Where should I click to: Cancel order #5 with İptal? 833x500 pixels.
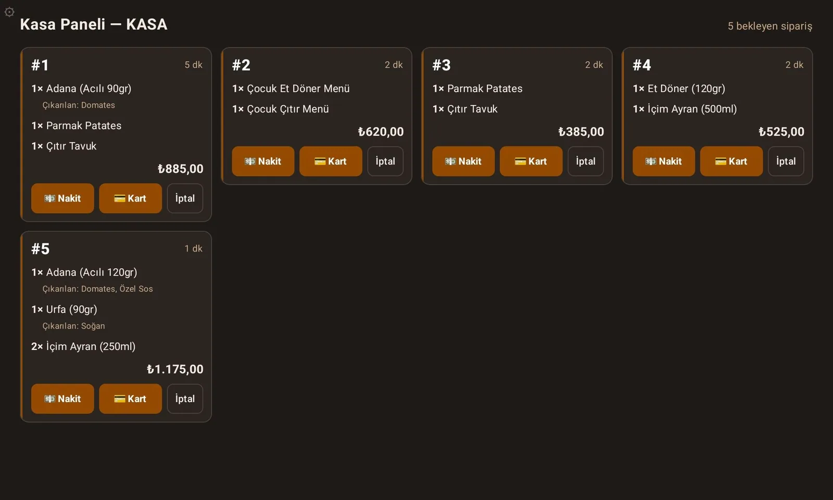click(185, 399)
